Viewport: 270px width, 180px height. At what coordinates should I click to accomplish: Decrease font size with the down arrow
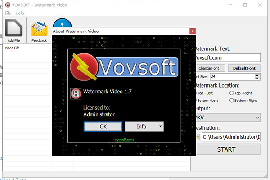(x=257, y=78)
